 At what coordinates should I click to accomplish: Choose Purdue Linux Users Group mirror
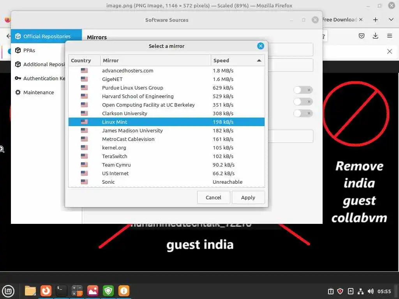[x=166, y=88]
